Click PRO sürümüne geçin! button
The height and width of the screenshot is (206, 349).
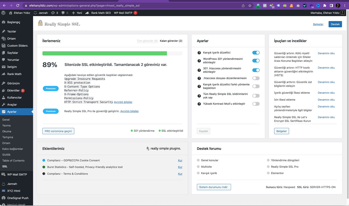pyautogui.click(x=58, y=131)
